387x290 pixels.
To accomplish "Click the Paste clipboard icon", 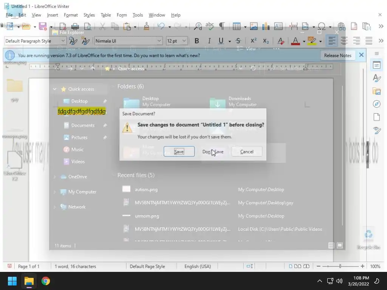I will (x=127, y=26).
